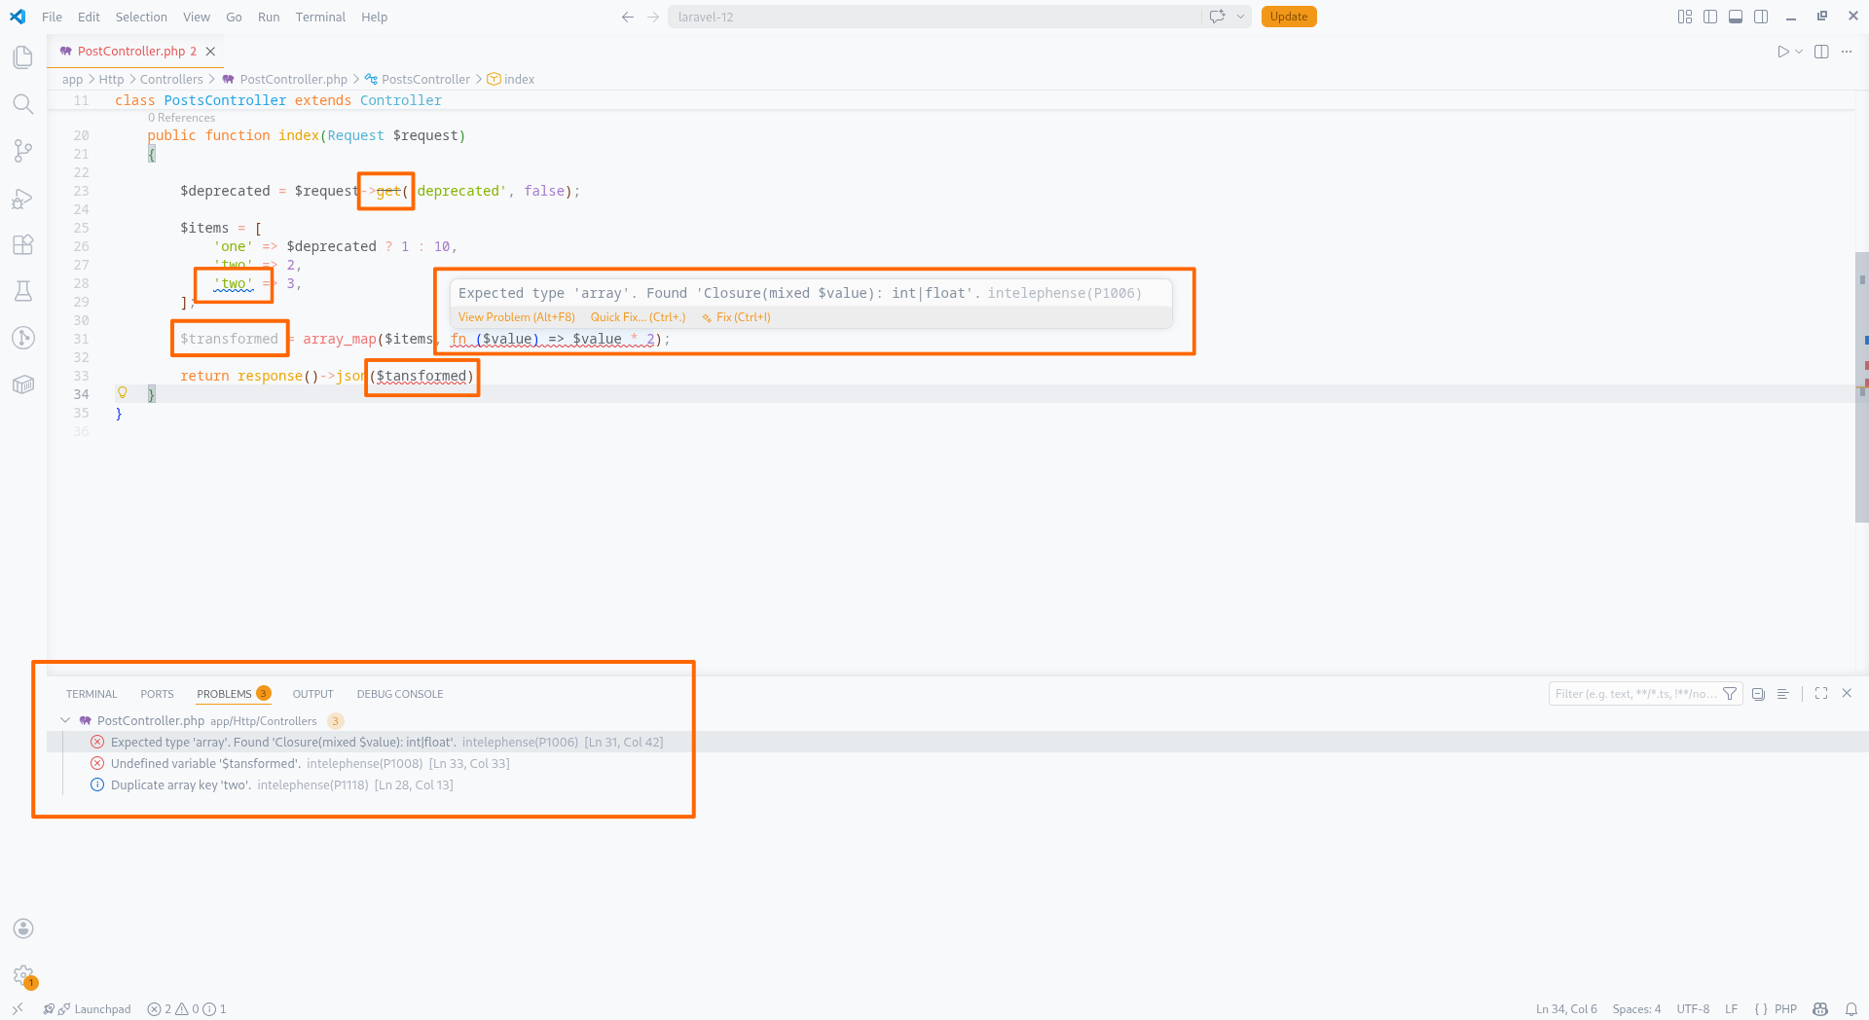1869x1020 pixels.
Task: Go forward with the right arrow
Action: (x=653, y=17)
